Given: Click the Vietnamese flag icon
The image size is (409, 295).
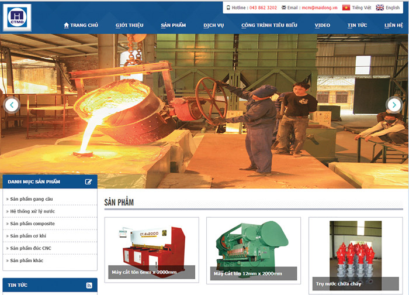Looking at the screenshot, I should click(346, 8).
